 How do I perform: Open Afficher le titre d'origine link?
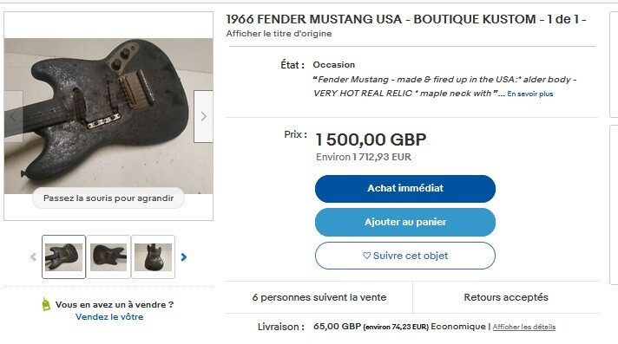(x=279, y=34)
